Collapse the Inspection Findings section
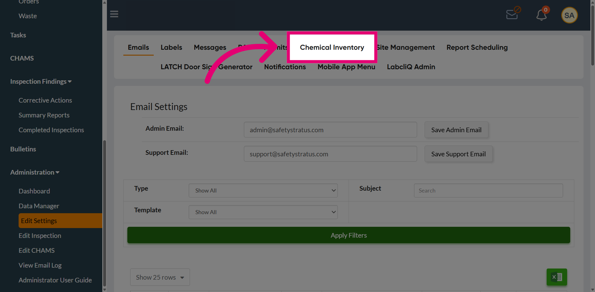Image resolution: width=595 pixels, height=292 pixels. pos(41,82)
